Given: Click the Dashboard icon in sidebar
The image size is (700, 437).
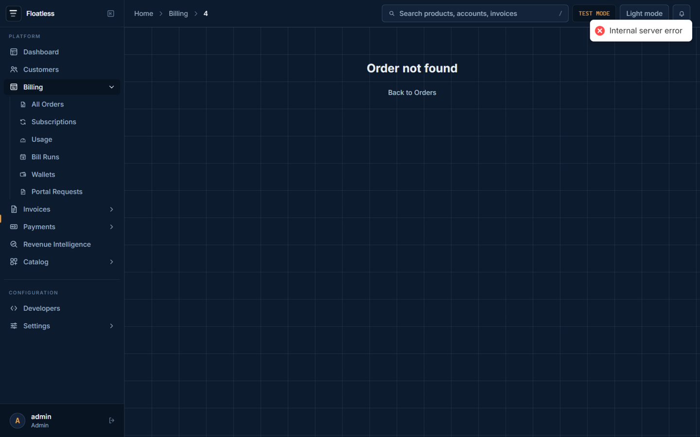Looking at the screenshot, I should (x=14, y=52).
